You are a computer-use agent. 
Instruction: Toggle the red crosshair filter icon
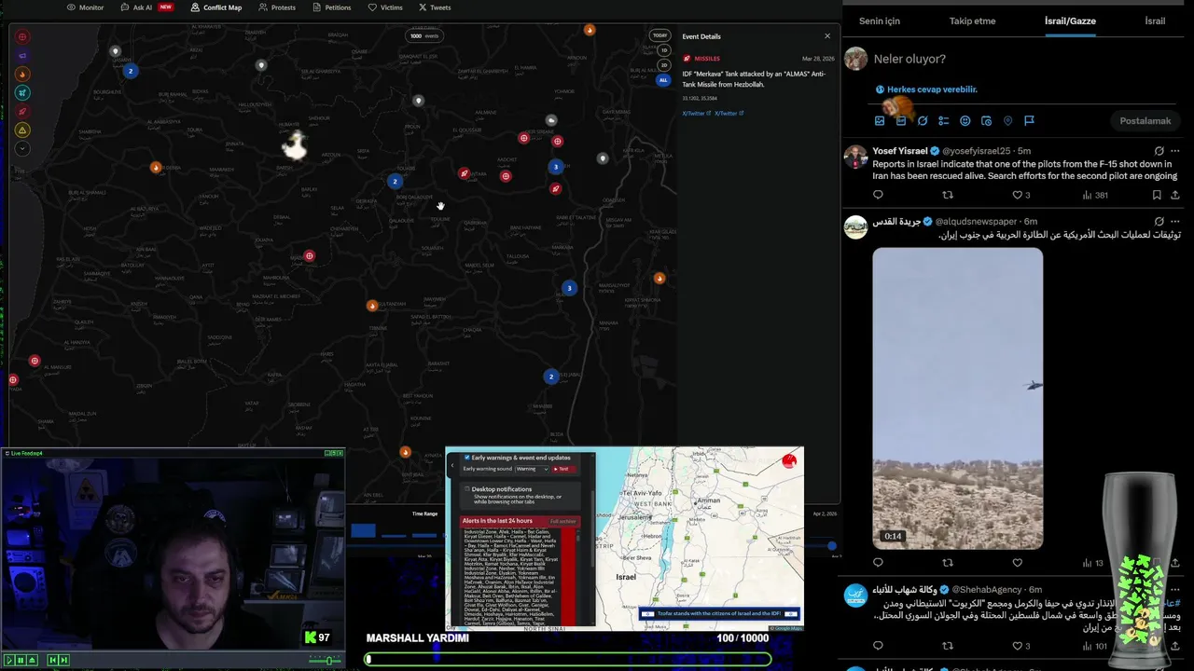tap(22, 37)
